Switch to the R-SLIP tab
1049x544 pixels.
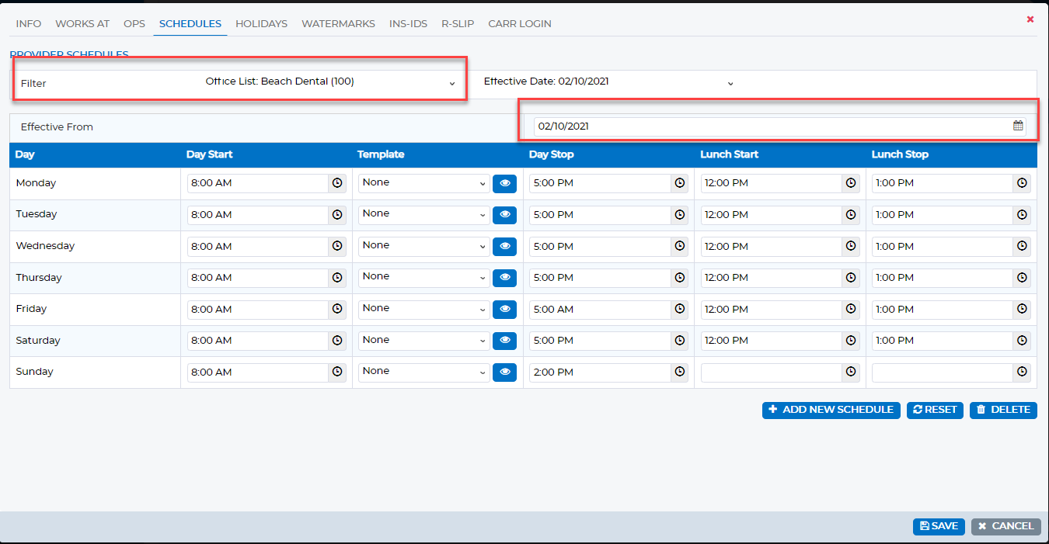(x=458, y=24)
